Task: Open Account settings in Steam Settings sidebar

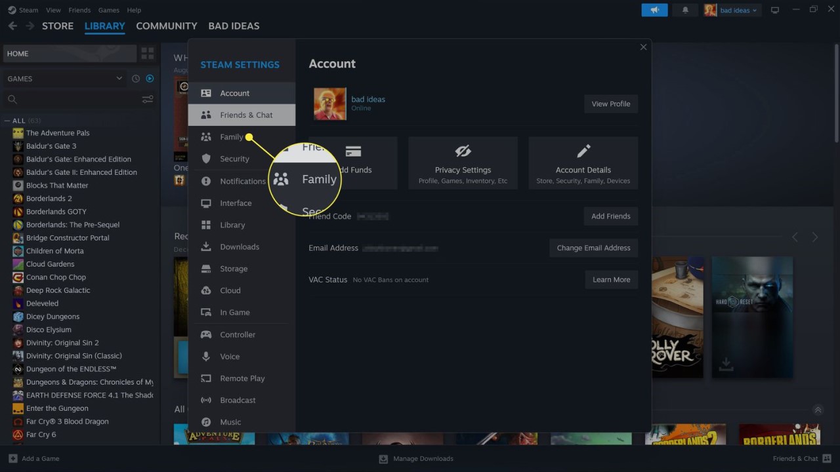Action: [241, 93]
